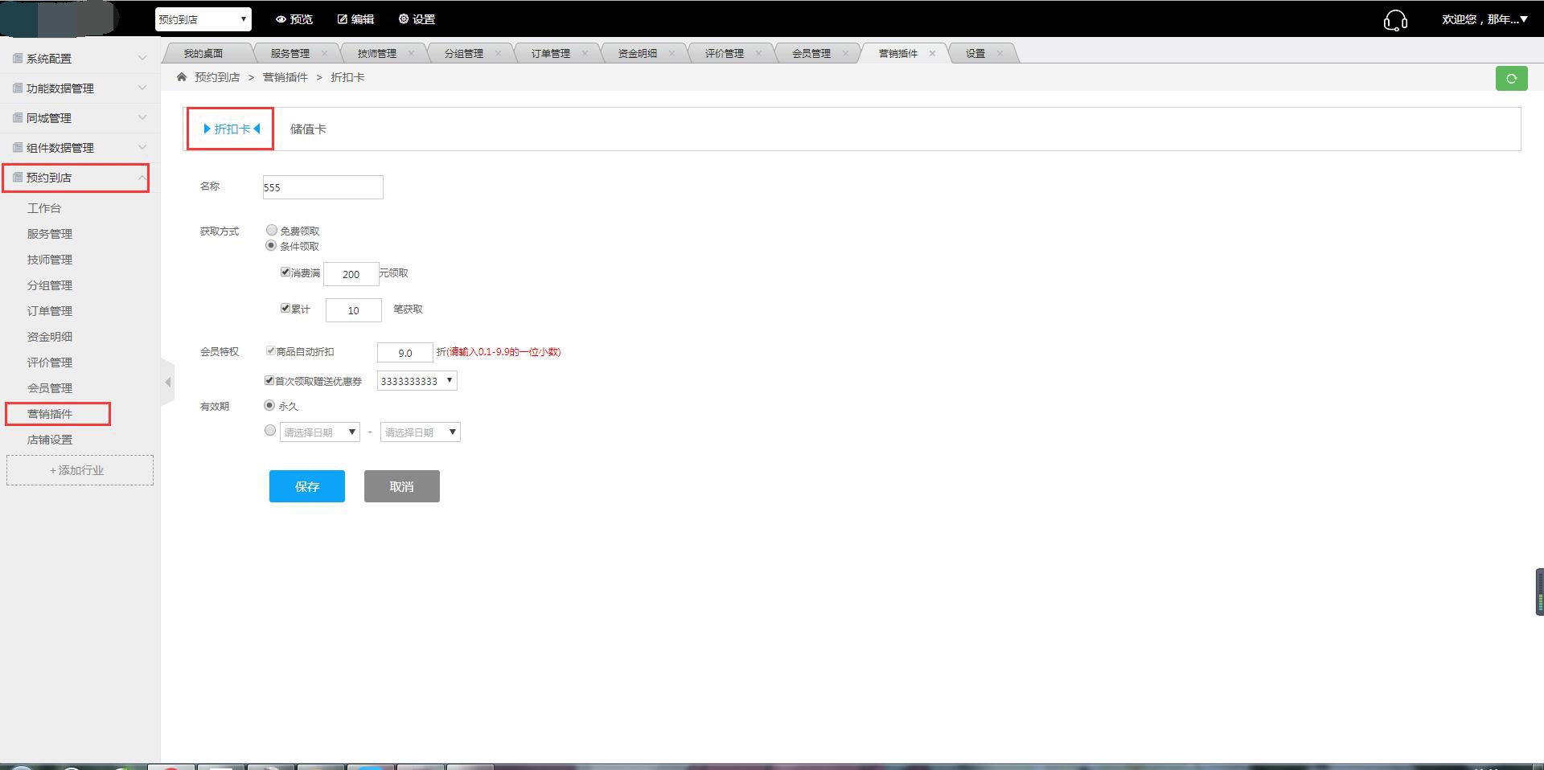Image resolution: width=1544 pixels, height=770 pixels.
Task: Click the side widget on right edge
Action: (1539, 592)
